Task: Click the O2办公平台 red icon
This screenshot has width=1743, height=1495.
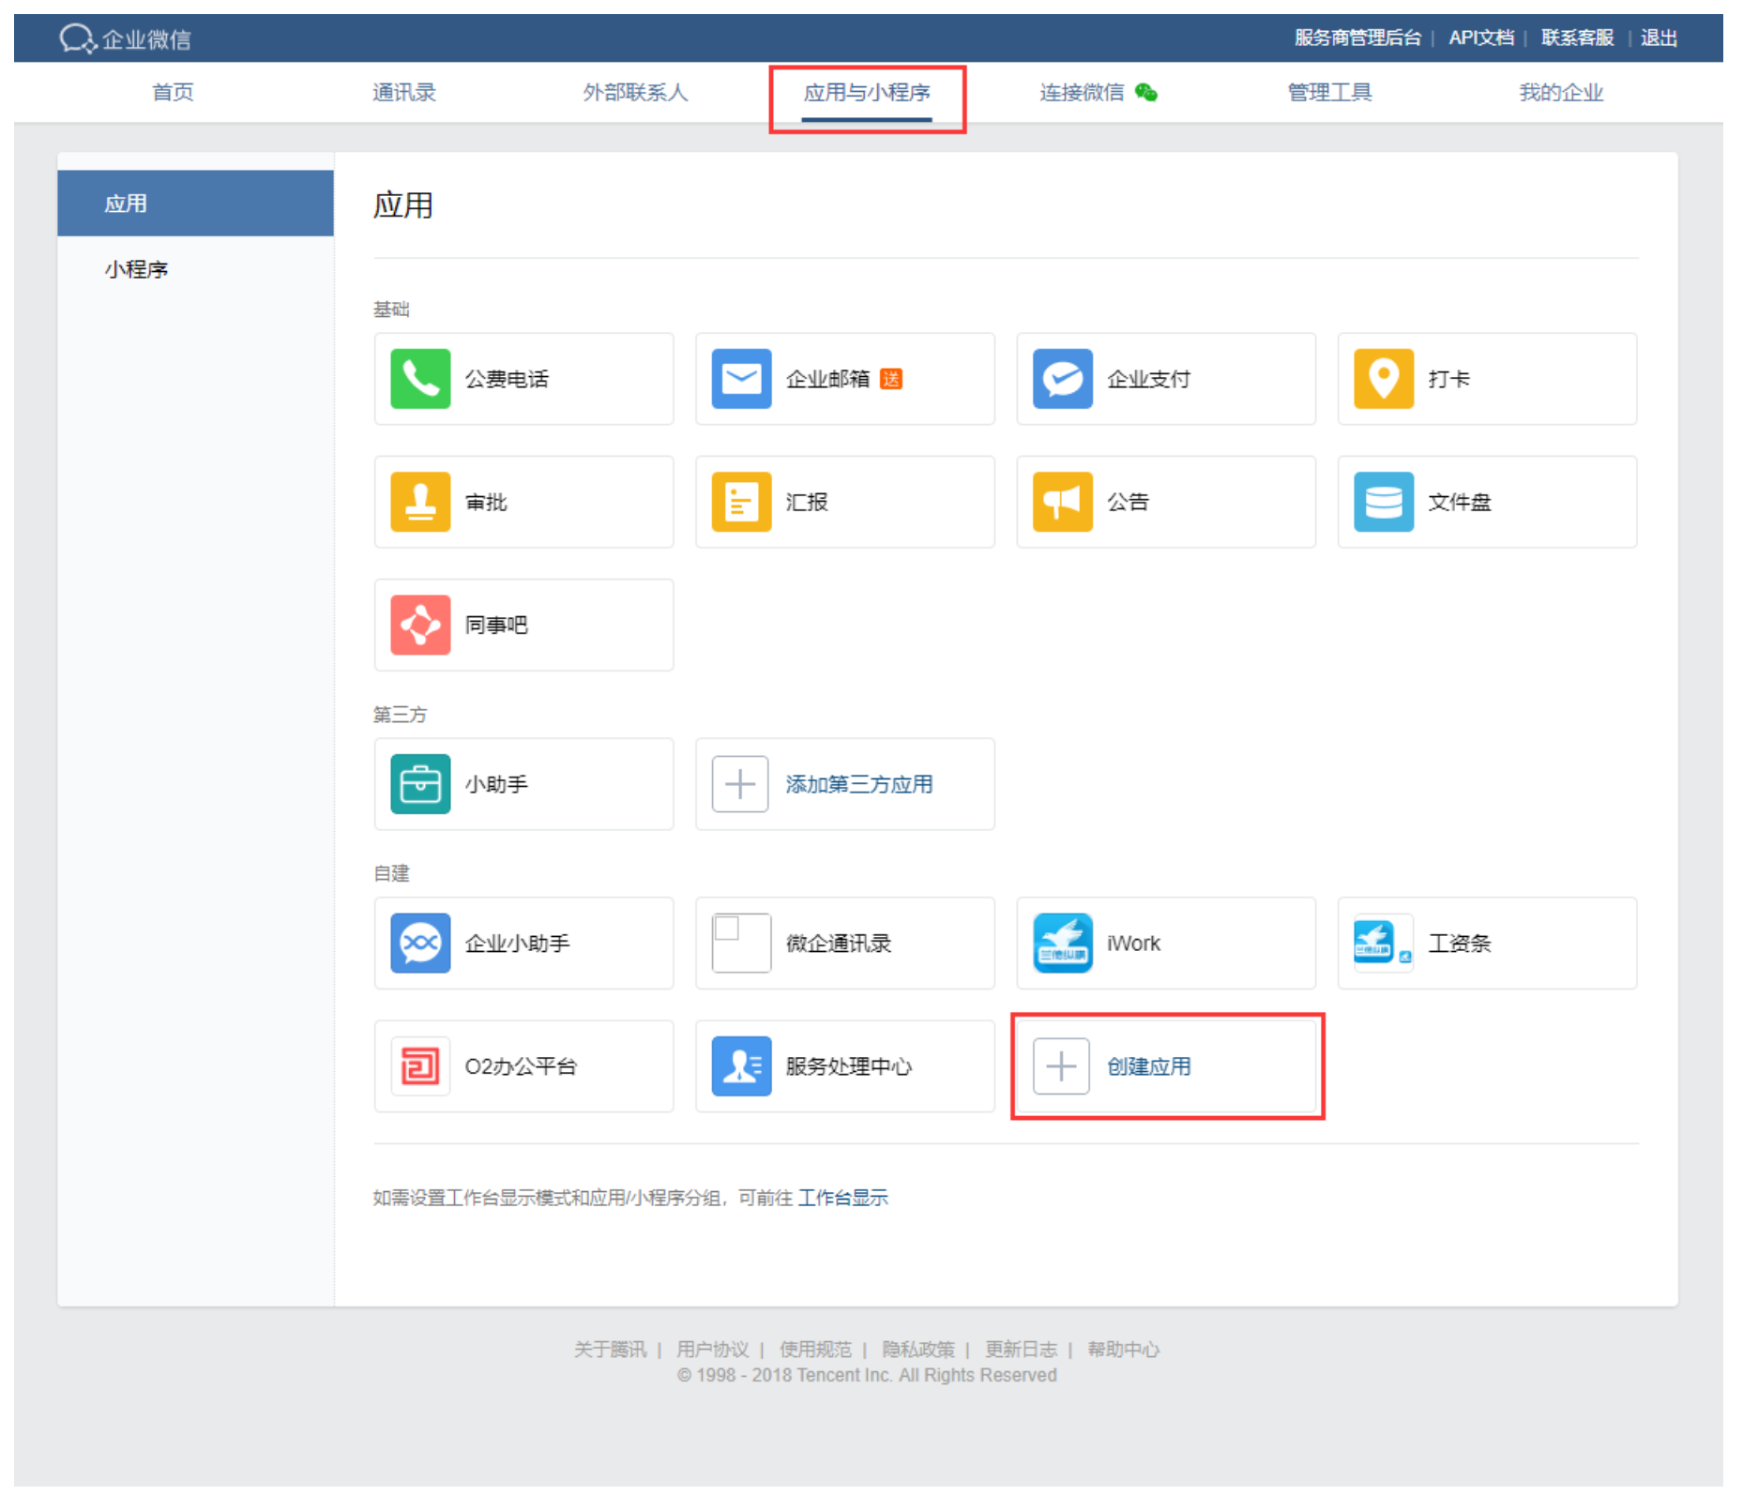Action: coord(420,1066)
